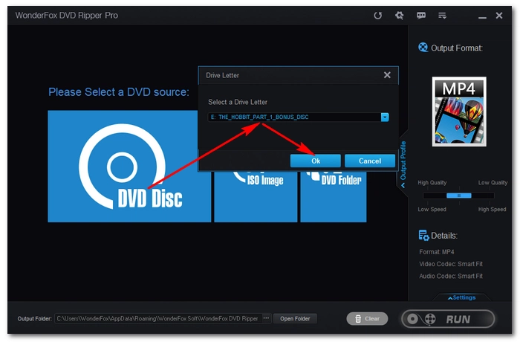This screenshot has height=342, width=520.
Task: Open the feedback chat bubble icon
Action: point(421,16)
